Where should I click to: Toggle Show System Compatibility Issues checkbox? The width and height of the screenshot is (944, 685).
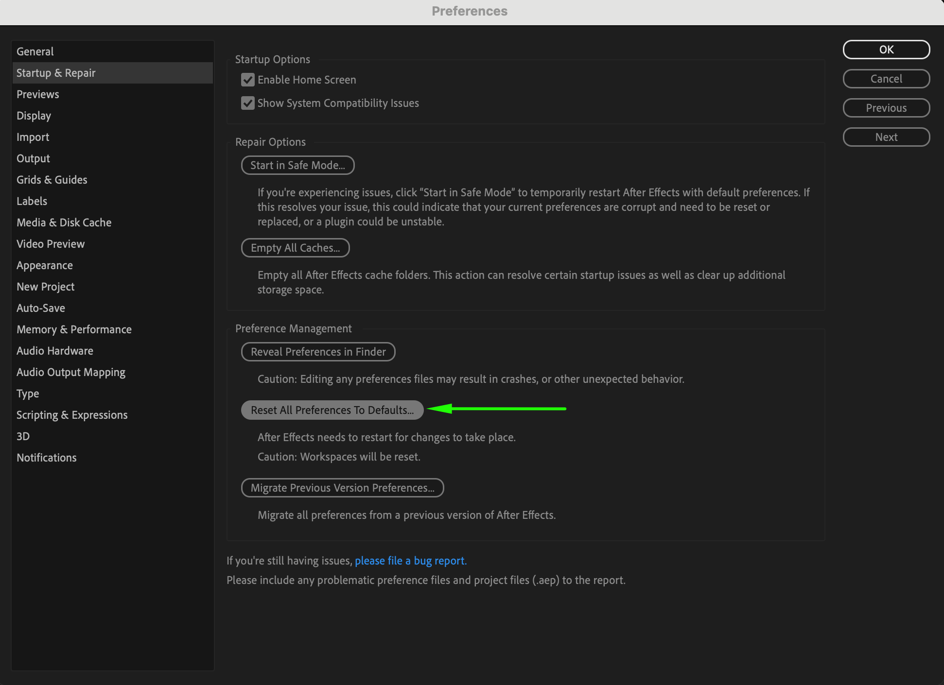click(248, 103)
